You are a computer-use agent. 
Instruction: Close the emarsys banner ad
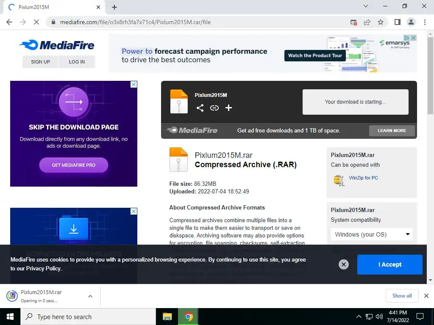413,38
